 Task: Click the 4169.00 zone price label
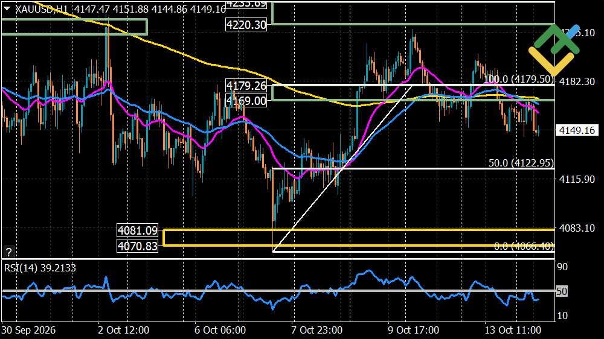[x=246, y=101]
